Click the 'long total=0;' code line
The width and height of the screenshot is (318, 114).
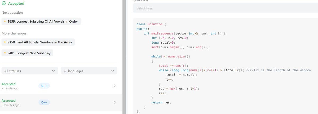[163, 43]
